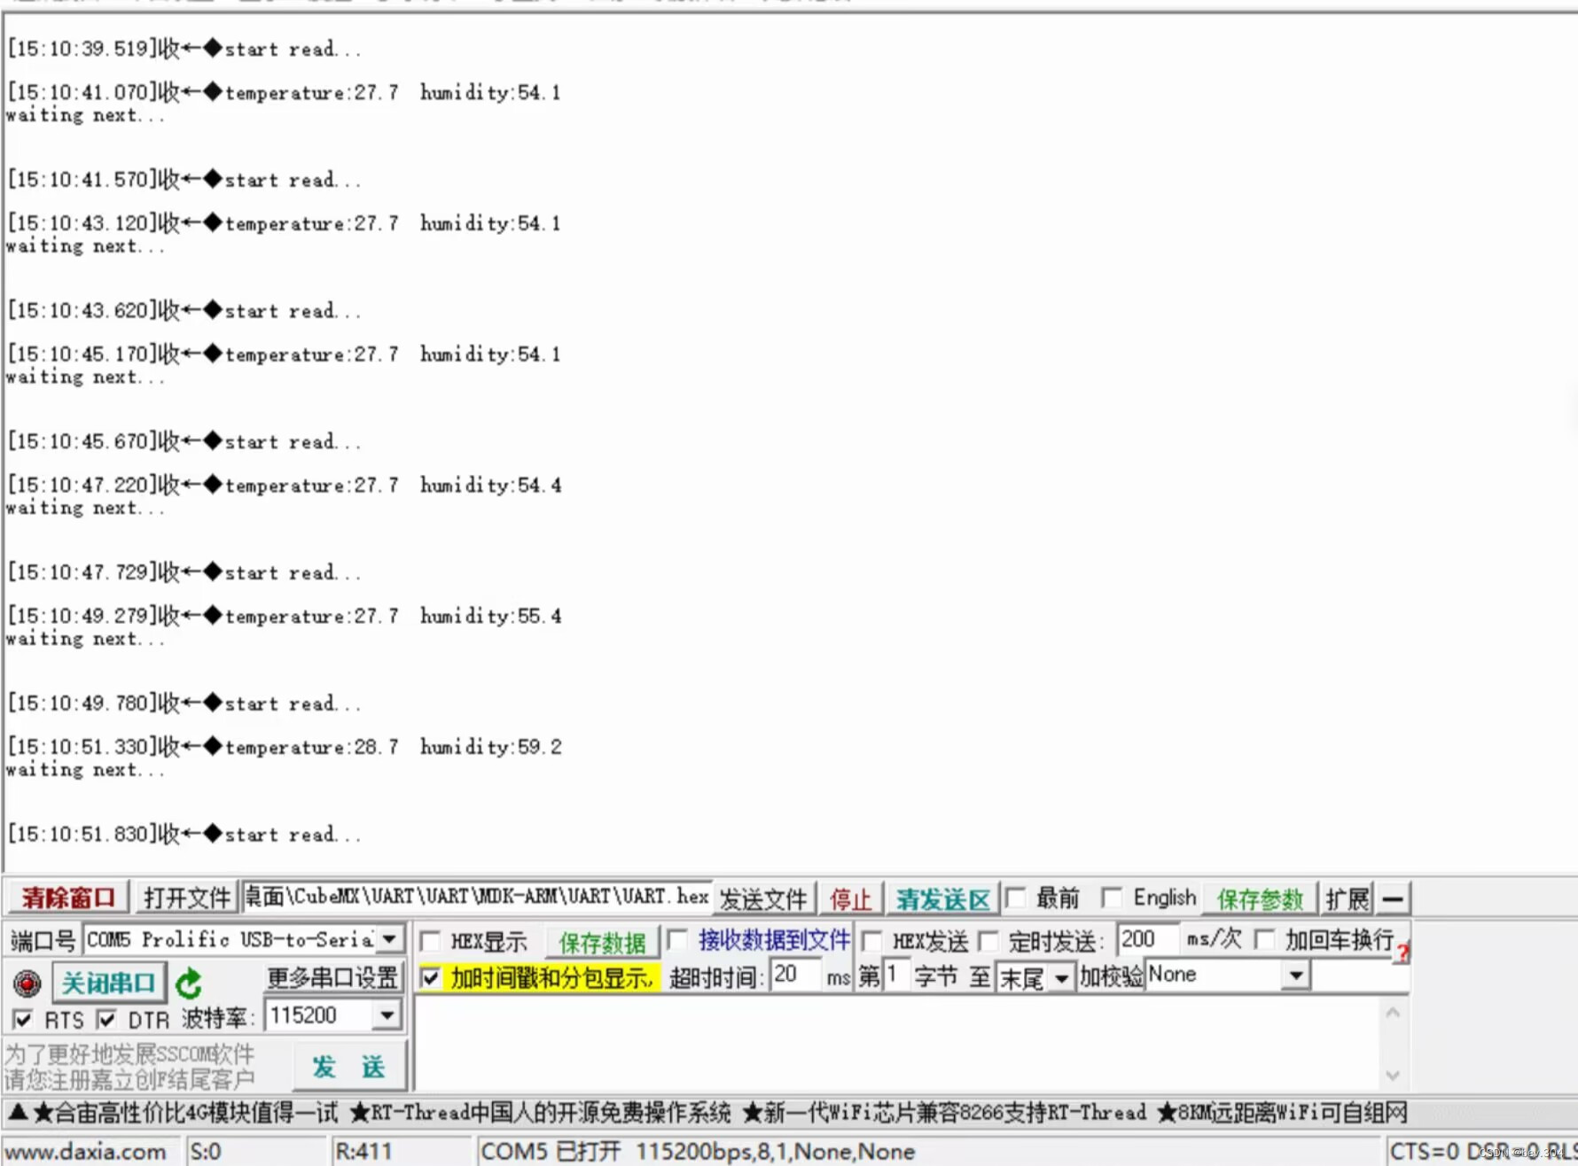Click the 15:10:39.519 start read line
Image resolution: width=1578 pixels, height=1166 pixels.
(184, 49)
